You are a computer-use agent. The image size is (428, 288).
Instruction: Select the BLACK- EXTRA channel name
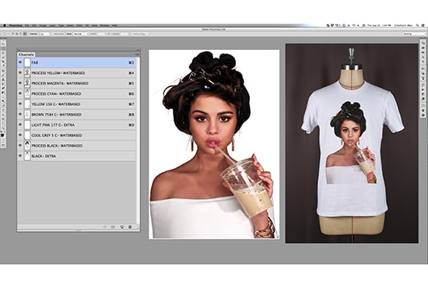pos(44,156)
